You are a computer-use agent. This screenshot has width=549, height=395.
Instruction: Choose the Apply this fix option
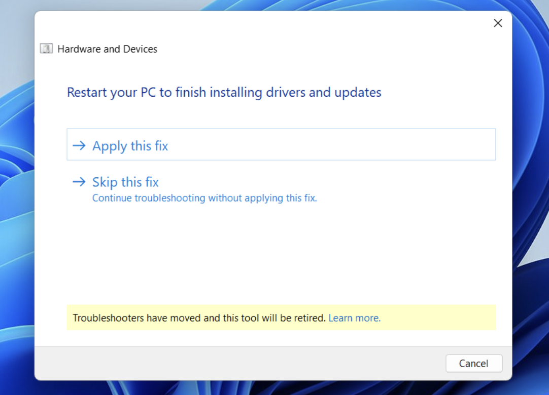pyautogui.click(x=130, y=146)
